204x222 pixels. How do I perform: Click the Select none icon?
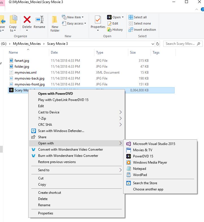(131, 23)
